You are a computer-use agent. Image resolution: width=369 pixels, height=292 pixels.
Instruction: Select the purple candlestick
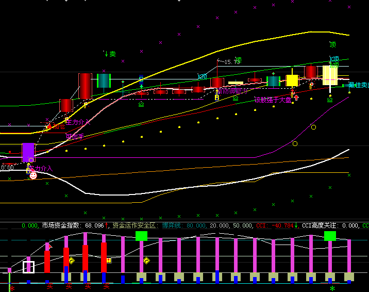28,152
